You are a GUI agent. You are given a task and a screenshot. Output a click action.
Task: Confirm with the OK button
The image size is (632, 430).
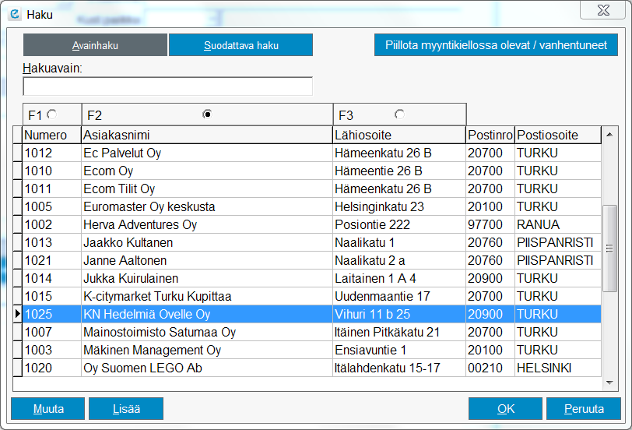click(x=505, y=409)
